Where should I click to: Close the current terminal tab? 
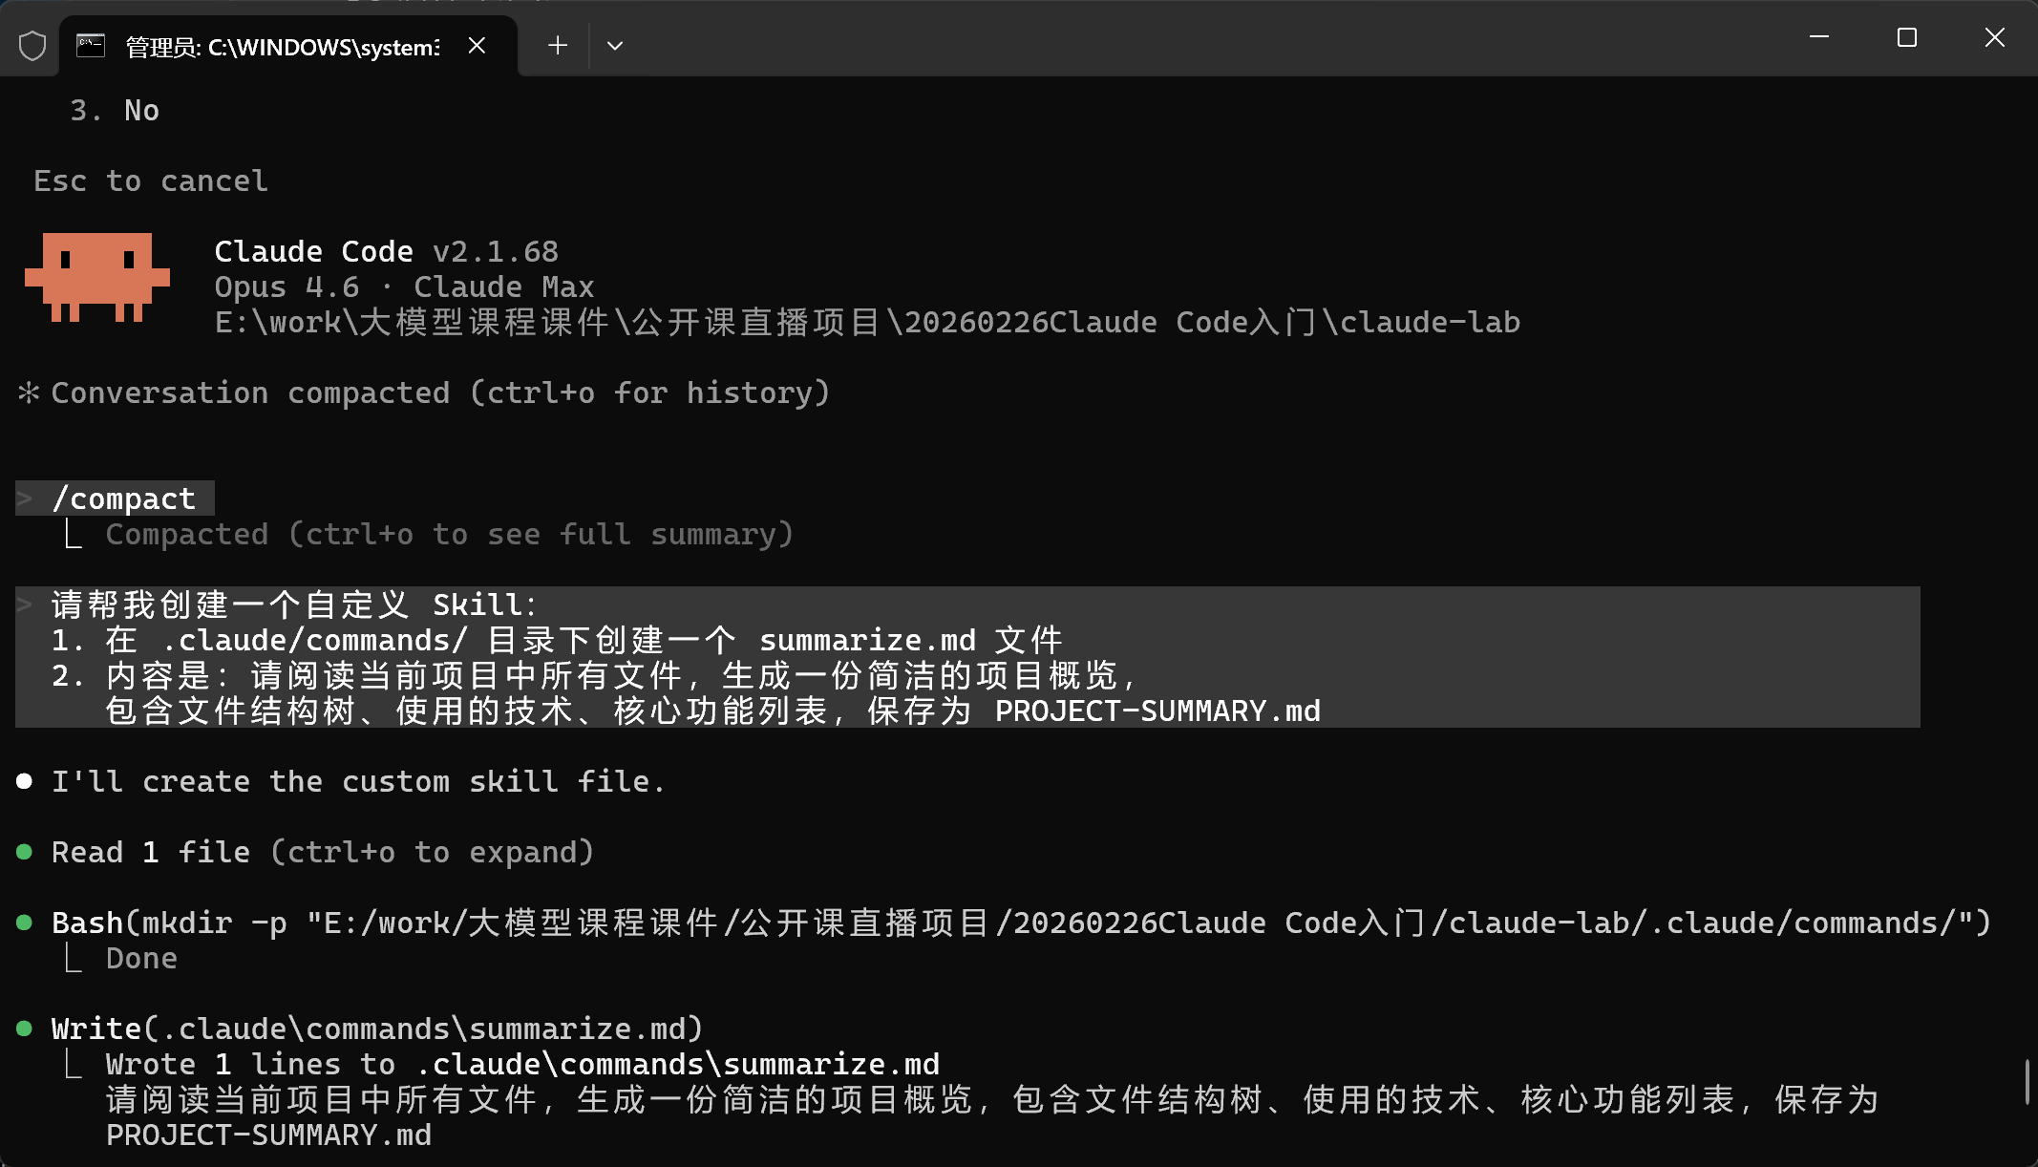[478, 46]
